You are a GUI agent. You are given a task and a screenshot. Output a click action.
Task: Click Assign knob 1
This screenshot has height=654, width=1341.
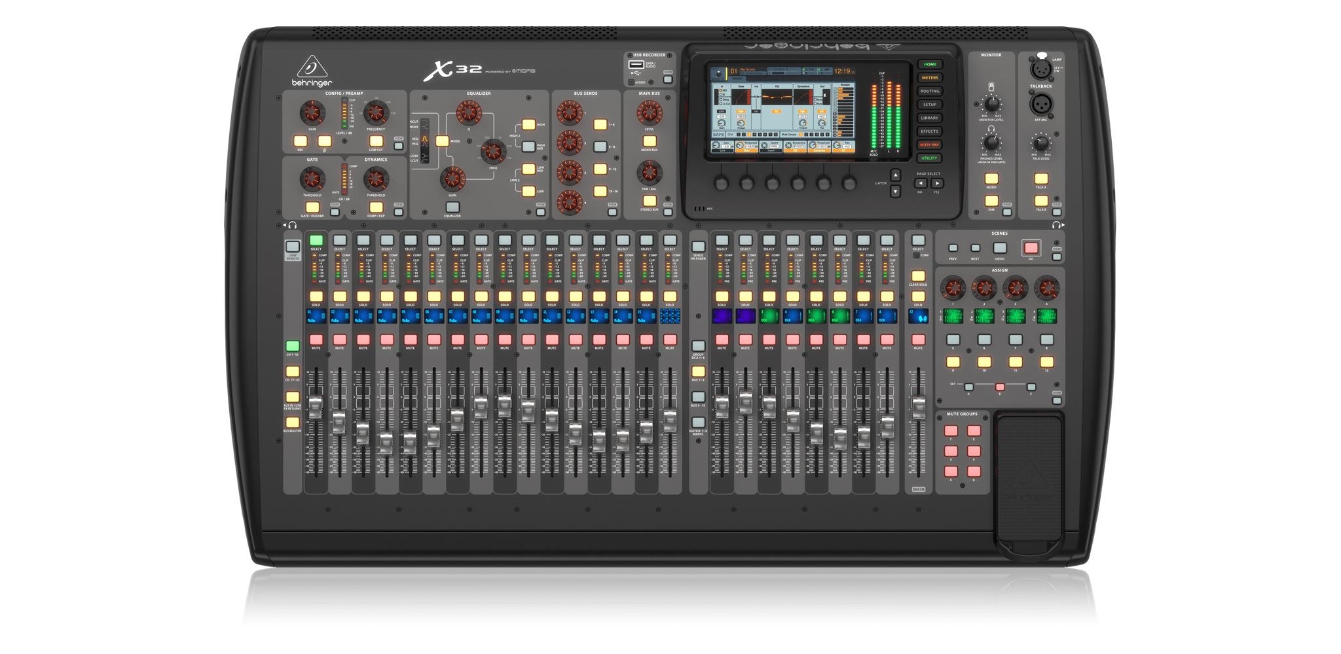[953, 287]
